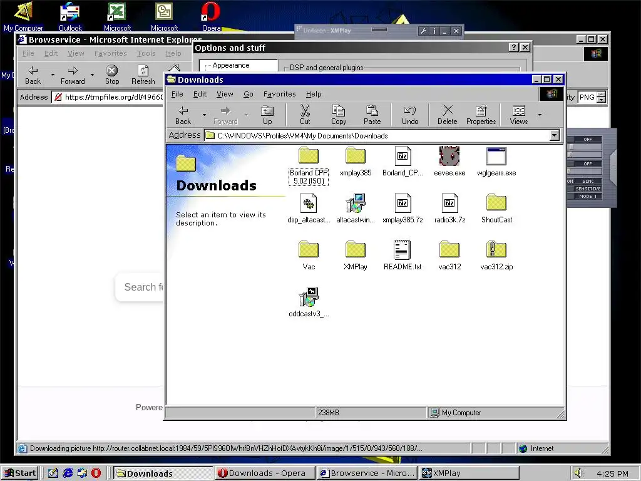Select Appearance in Options and stuff tree
Screen dimensions: 641x481
(231, 65)
